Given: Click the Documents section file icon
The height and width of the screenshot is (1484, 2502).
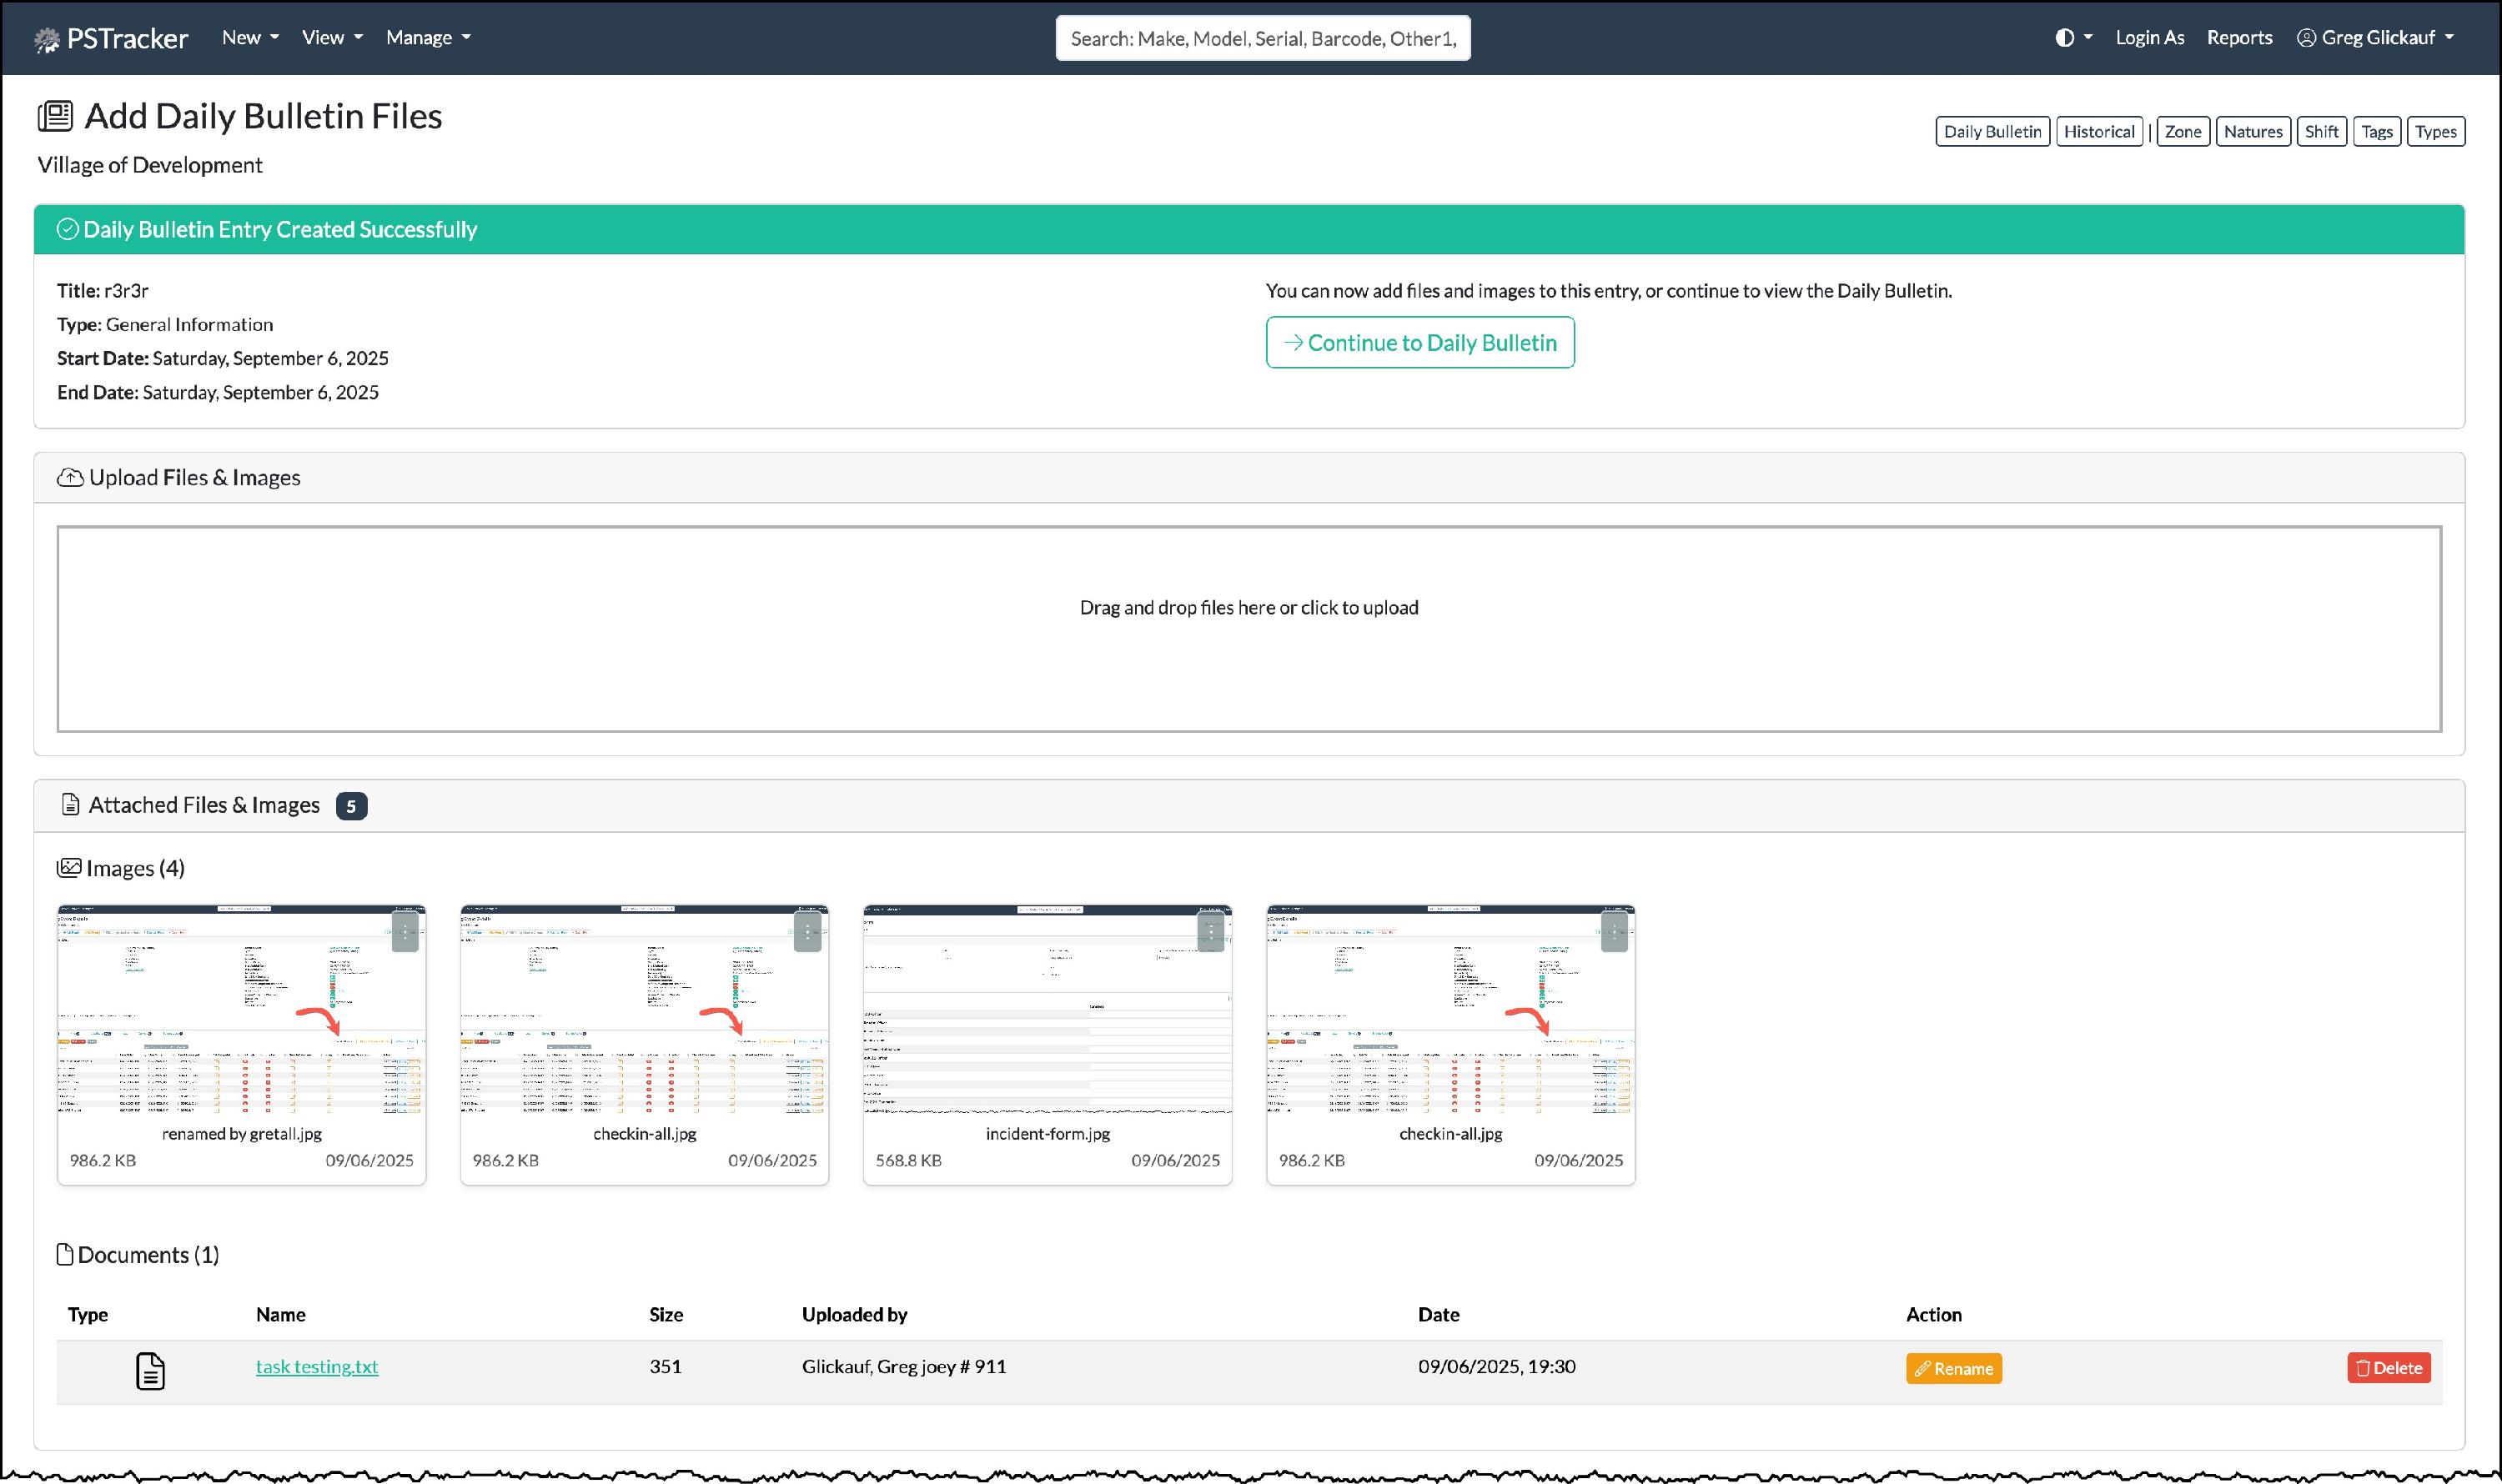Looking at the screenshot, I should pos(65,1255).
